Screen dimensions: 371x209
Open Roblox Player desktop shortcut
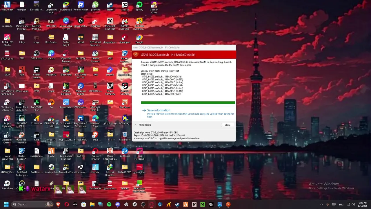pos(81,6)
